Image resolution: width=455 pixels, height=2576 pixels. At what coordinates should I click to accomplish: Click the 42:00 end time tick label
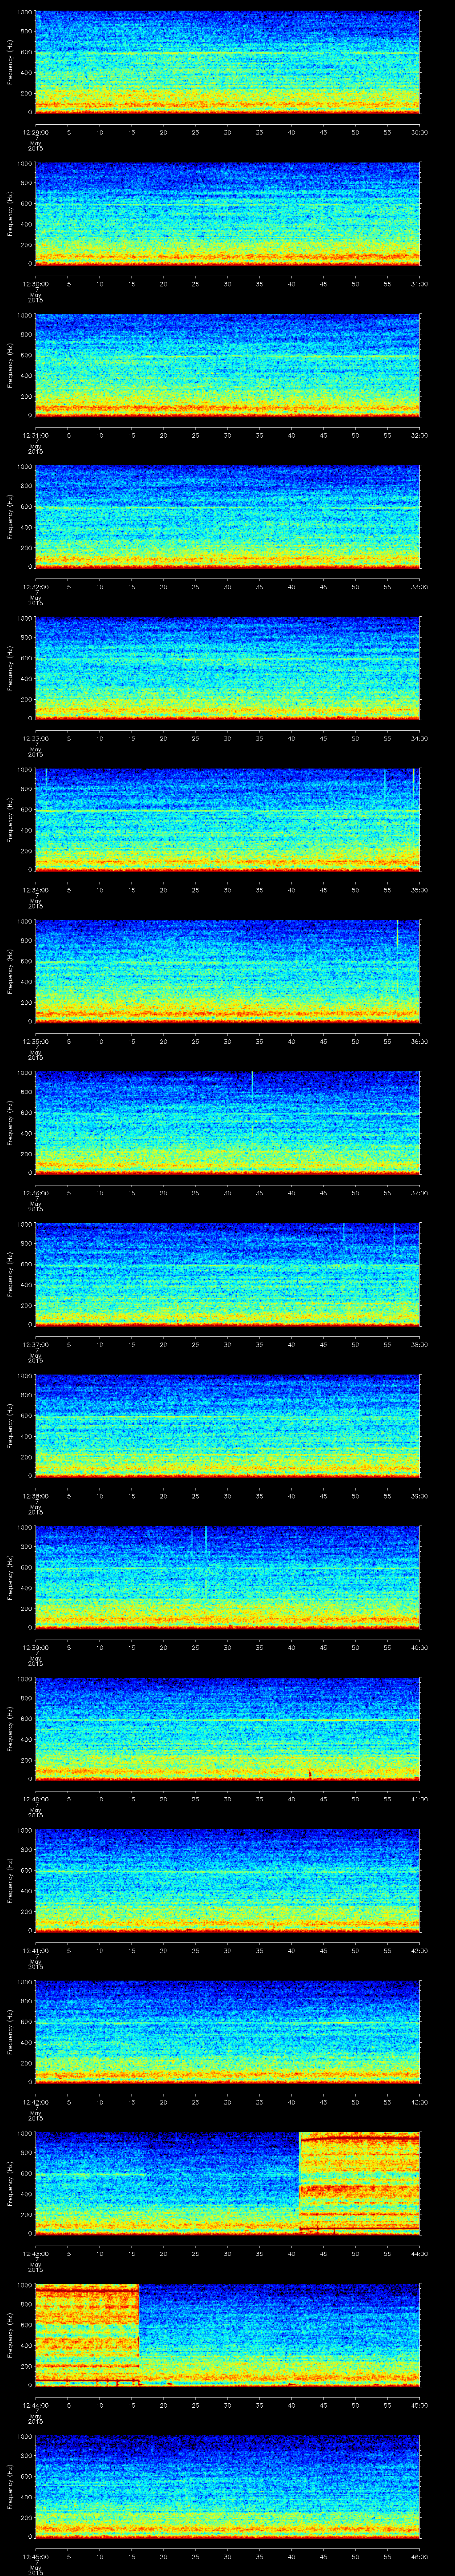point(419,1950)
